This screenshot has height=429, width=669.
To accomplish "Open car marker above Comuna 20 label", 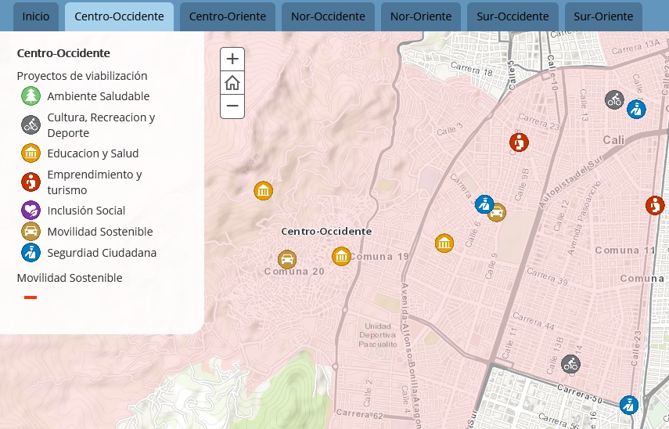I will pos(287,259).
